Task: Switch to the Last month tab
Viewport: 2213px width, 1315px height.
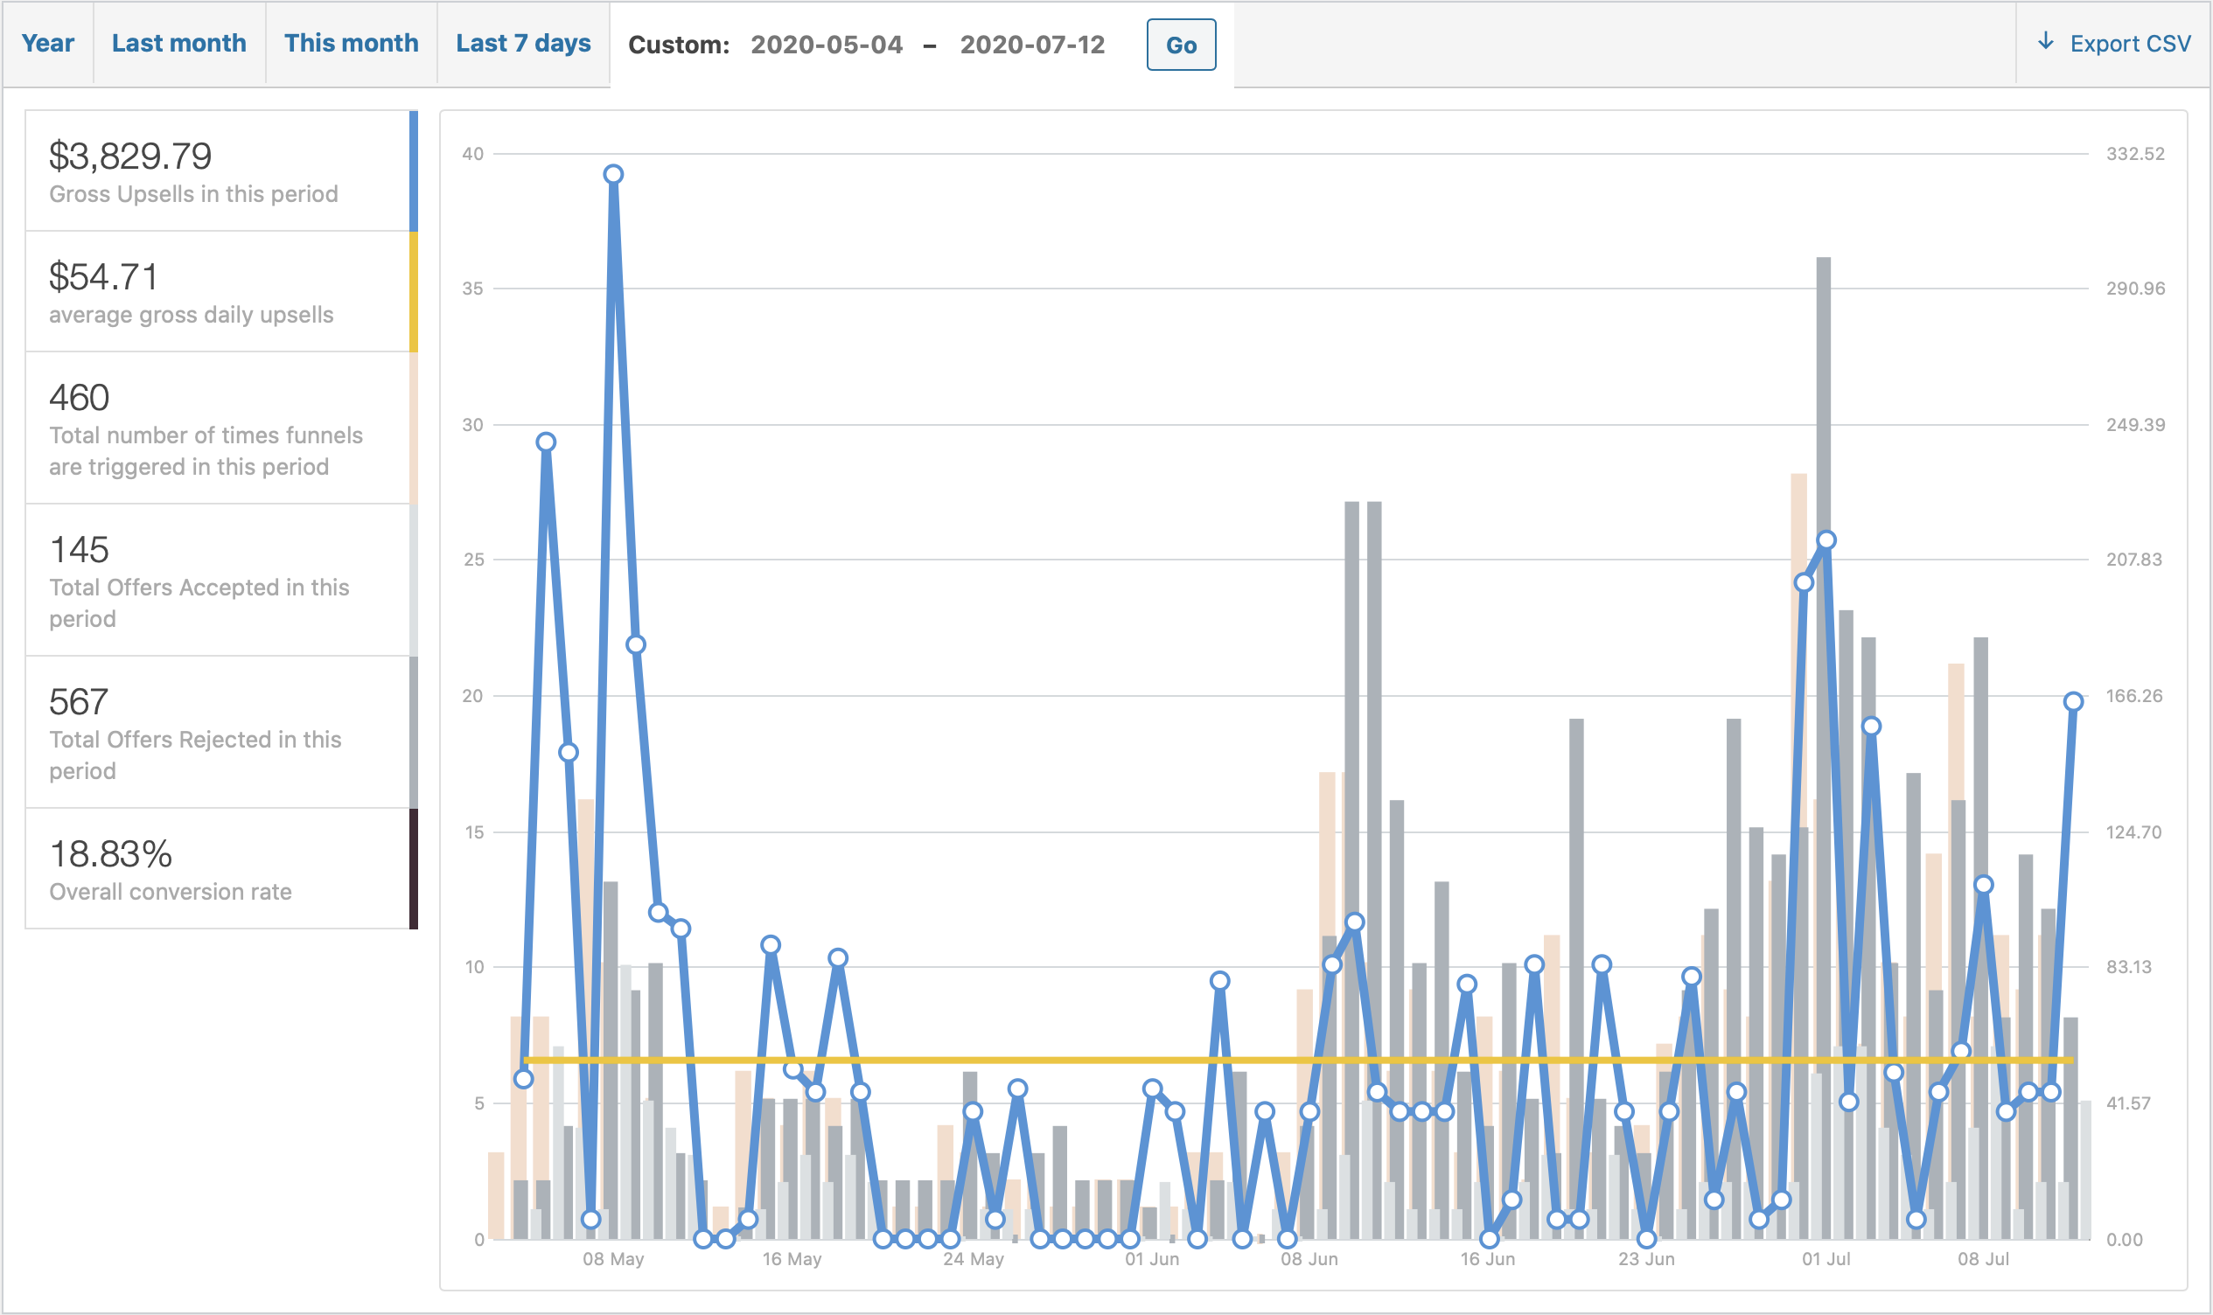Action: [x=179, y=44]
